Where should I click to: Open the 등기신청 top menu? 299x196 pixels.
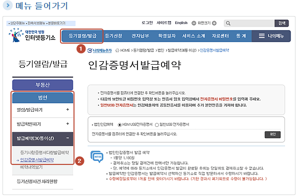pos(113,36)
